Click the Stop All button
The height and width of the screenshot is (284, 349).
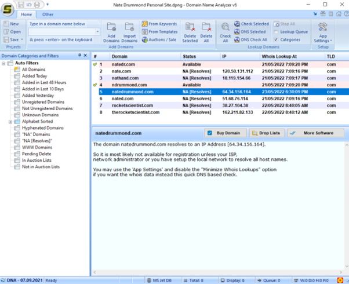pos(285,24)
